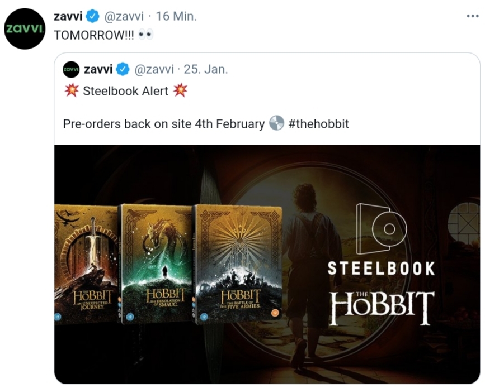
Task: Click the disc emoji before #thehobbit
Action: point(276,123)
